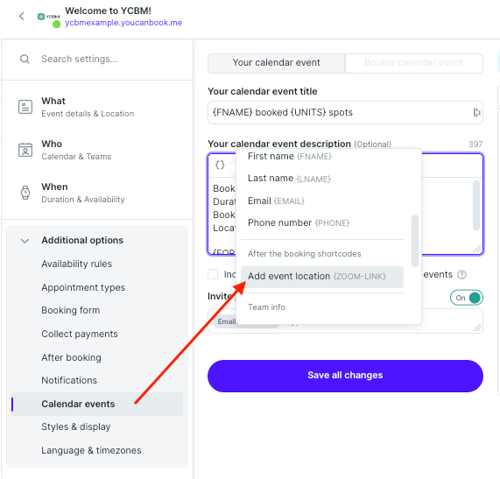The width and height of the screenshot is (500, 479).
Task: Open the Who calendar icon
Action: [25, 150]
